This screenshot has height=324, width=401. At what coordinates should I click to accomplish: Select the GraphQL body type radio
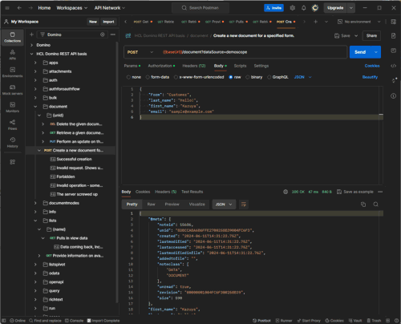(269, 77)
